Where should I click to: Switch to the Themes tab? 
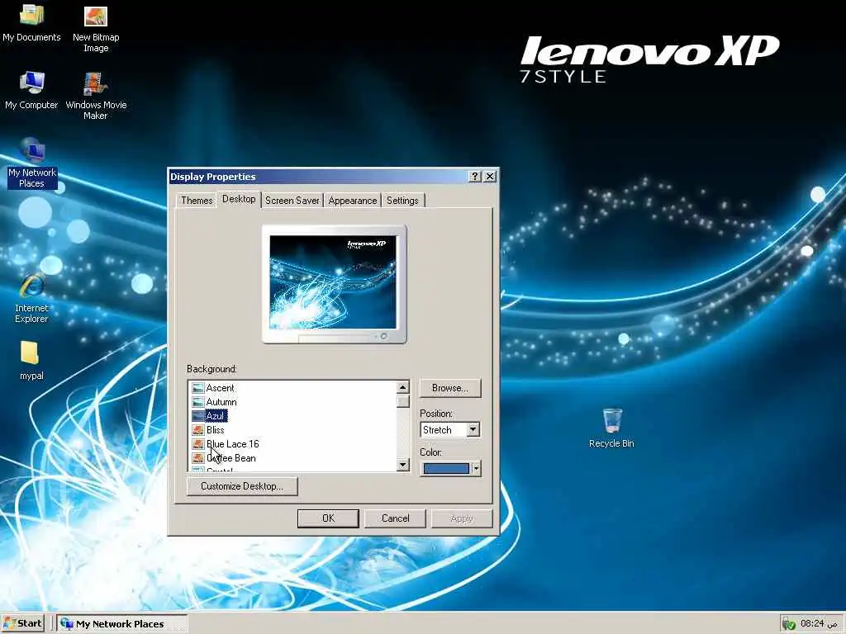pos(197,201)
